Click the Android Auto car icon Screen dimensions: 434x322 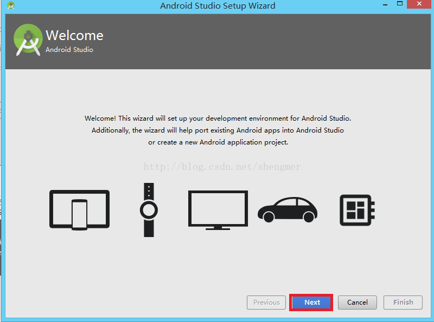(288, 209)
